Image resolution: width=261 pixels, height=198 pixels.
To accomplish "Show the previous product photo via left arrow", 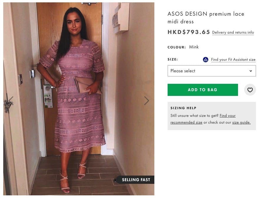I will pos(11,100).
